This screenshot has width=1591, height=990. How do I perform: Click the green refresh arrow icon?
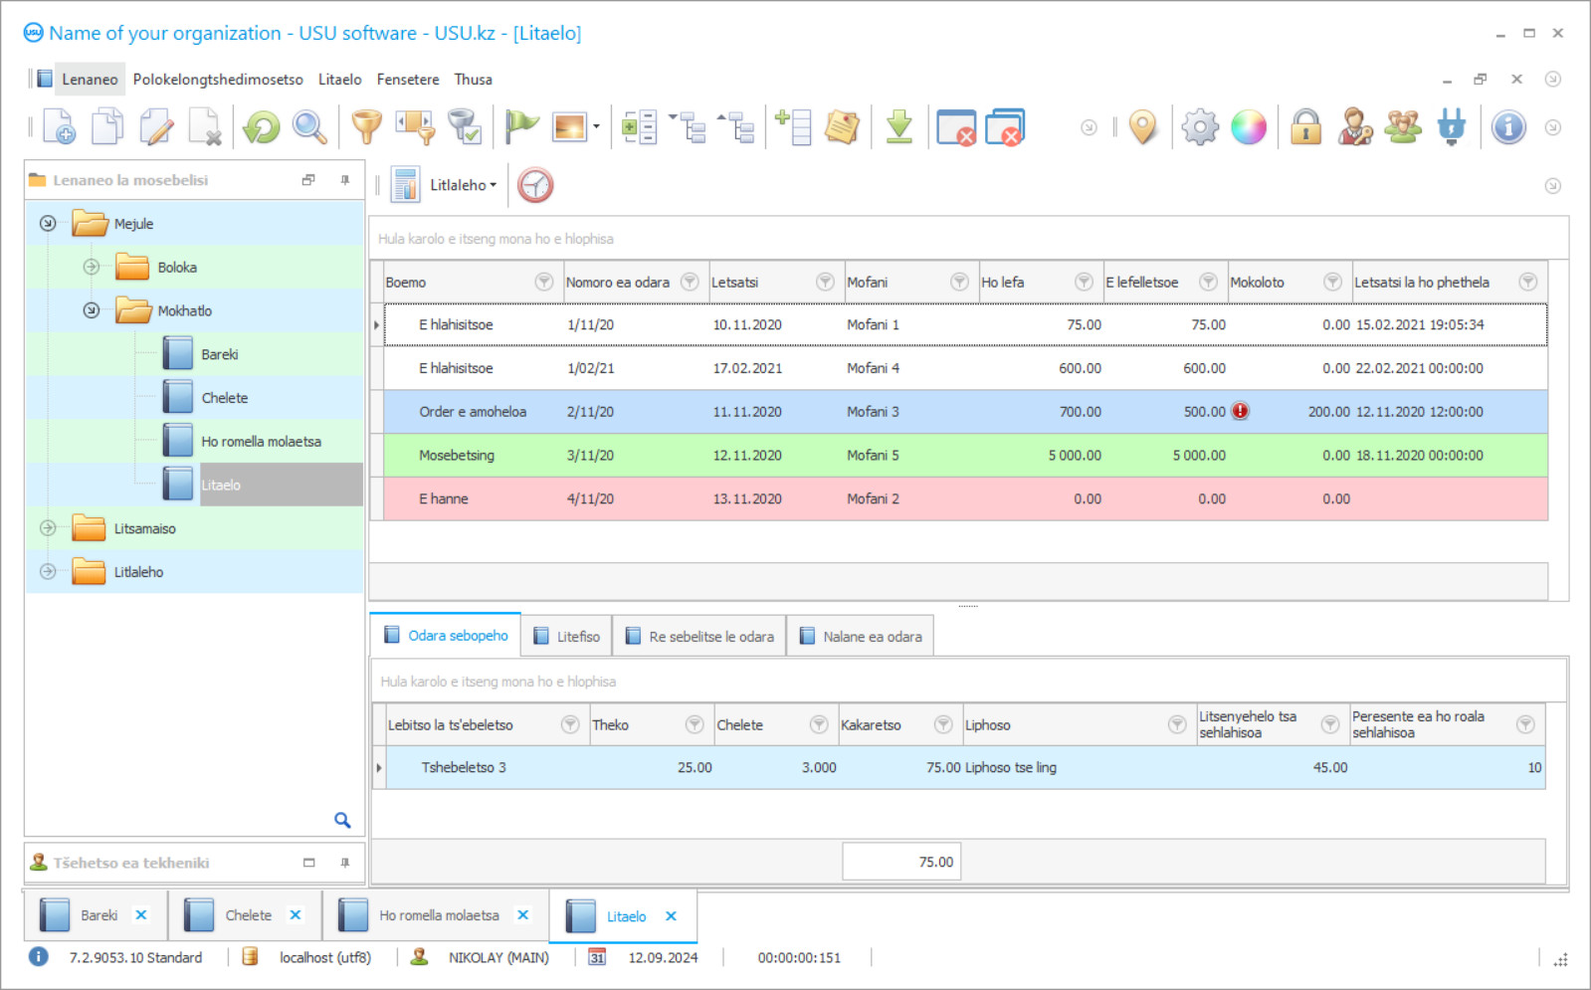262,127
